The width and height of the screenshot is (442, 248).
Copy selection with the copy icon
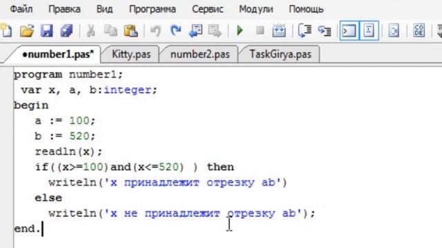tap(110, 30)
